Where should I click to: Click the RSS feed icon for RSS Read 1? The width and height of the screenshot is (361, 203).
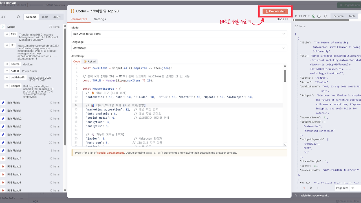[3, 158]
